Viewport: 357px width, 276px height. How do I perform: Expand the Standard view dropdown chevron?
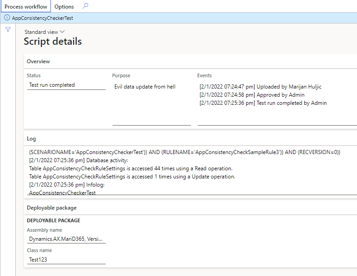pos(62,32)
